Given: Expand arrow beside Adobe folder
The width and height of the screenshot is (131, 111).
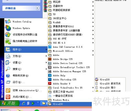Looking at the screenshot, I should [93, 55].
